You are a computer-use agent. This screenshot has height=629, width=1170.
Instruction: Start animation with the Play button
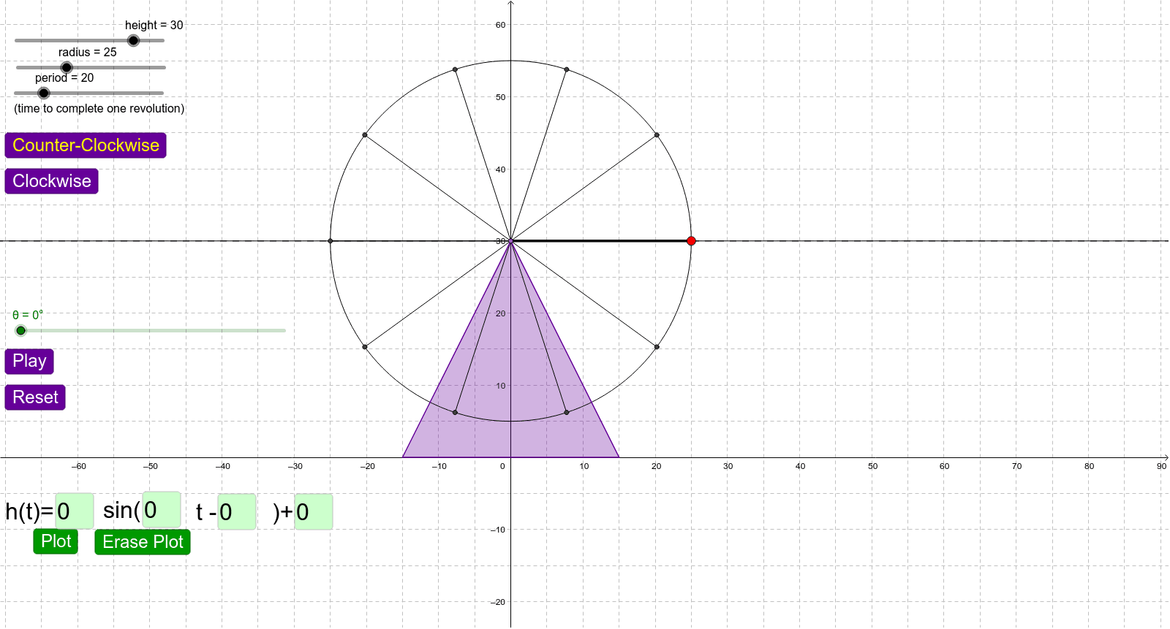click(29, 361)
